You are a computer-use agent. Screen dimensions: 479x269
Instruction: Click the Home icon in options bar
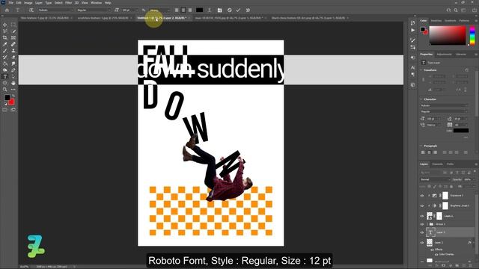pyautogui.click(x=7, y=10)
